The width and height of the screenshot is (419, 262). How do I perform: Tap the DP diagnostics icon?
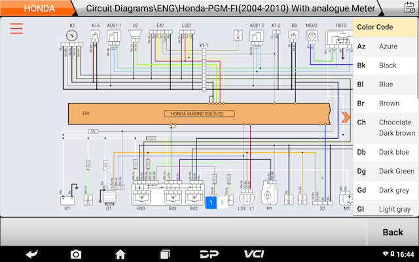click(x=209, y=254)
